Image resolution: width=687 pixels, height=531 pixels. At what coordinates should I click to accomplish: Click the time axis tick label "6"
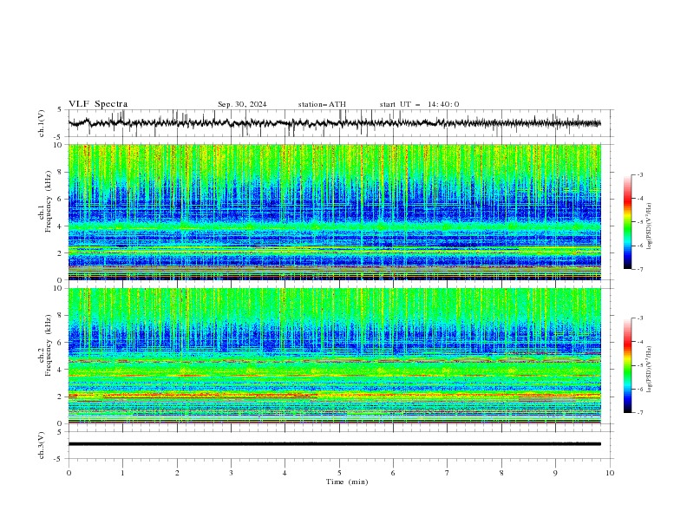pos(393,473)
